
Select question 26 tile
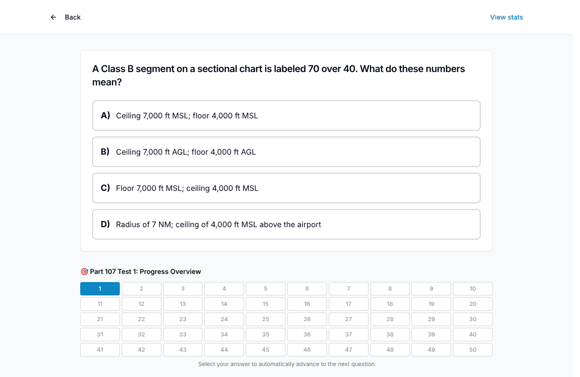tap(307, 319)
